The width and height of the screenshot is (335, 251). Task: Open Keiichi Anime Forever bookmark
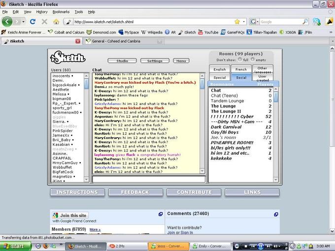(23, 32)
